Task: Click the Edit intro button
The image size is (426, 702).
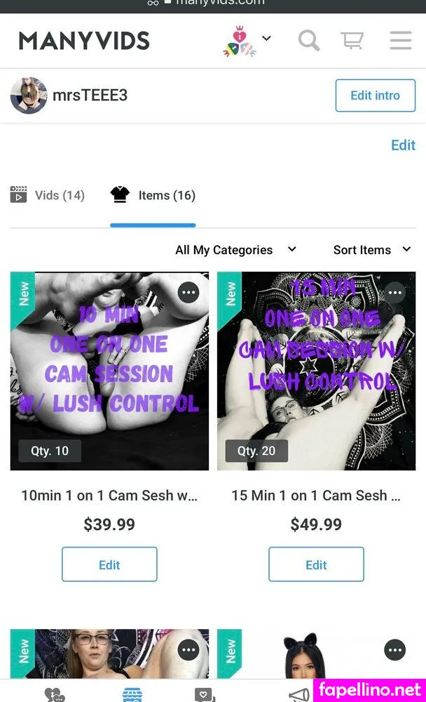Action: 376,95
